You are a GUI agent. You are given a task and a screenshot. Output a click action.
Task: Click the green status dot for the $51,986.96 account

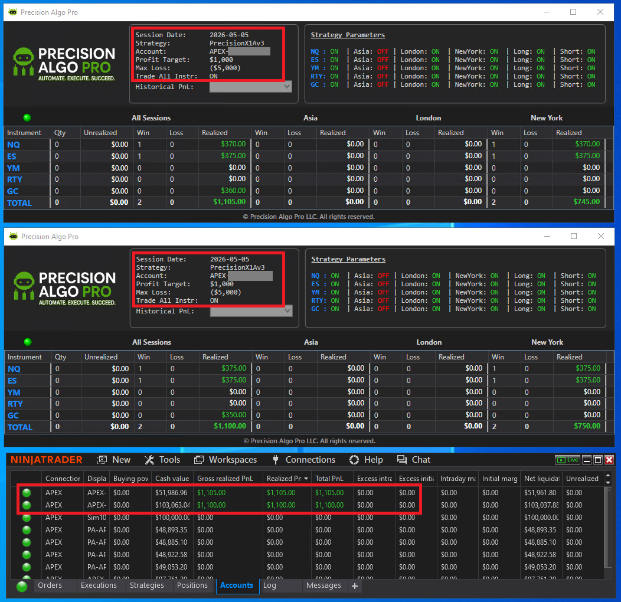click(27, 493)
